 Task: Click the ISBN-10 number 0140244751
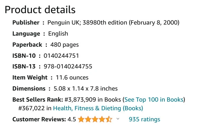(61, 56)
